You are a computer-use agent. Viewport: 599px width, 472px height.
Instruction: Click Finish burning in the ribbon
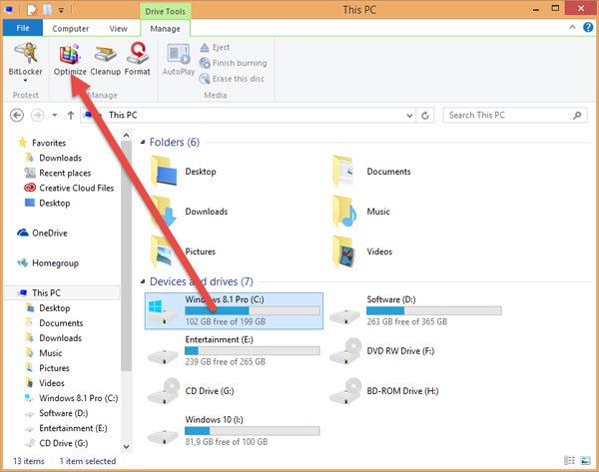233,63
